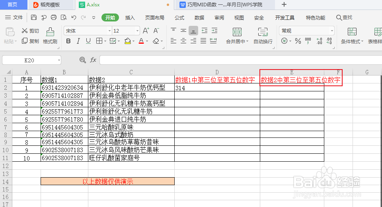Apply percent style format
The width and height of the screenshot is (382, 207).
[x=298, y=41]
